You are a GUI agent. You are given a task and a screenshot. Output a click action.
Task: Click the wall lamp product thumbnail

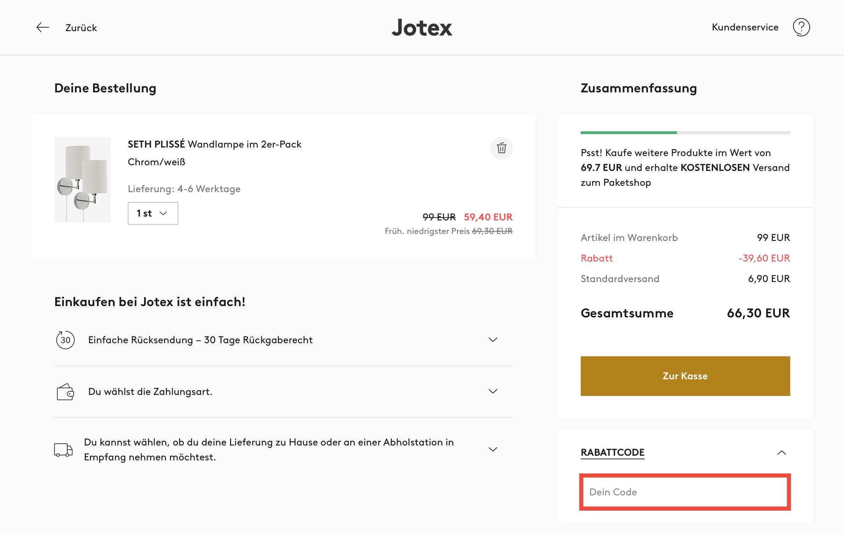point(82,179)
